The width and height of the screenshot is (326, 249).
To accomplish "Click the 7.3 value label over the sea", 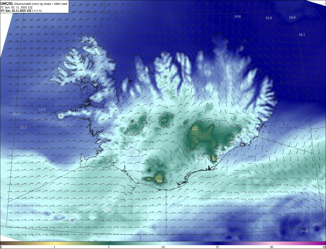I will click(99, 220).
